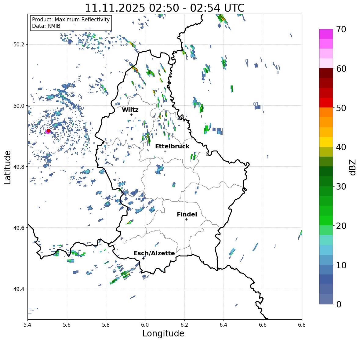Click the 0 tick on the colorbar
This screenshot has width=360, height=341.
pos(339,304)
